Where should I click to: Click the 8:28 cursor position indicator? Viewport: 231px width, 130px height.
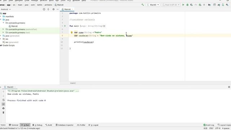point(205,129)
